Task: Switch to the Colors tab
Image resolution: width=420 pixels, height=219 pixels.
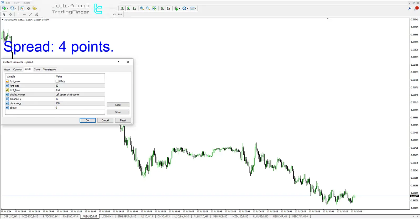Action: click(37, 70)
